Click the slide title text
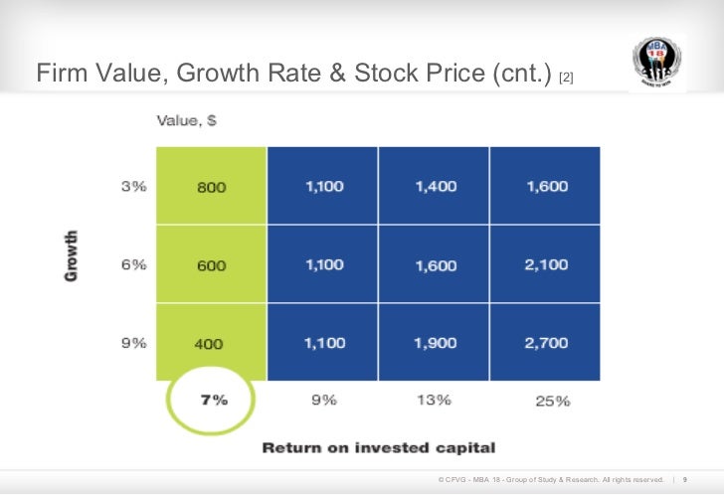Viewport: 724px width, 495px height. [293, 73]
